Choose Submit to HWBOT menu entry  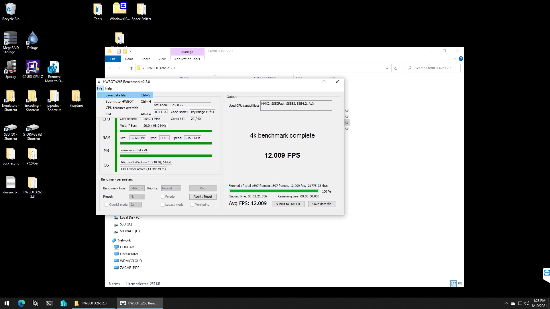pyautogui.click(x=125, y=102)
